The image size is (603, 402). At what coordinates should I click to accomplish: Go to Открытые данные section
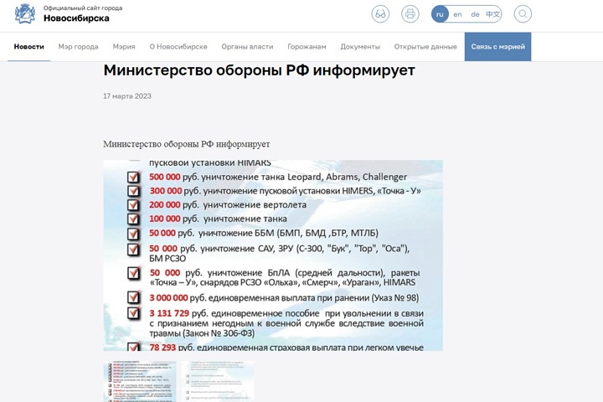click(x=425, y=47)
